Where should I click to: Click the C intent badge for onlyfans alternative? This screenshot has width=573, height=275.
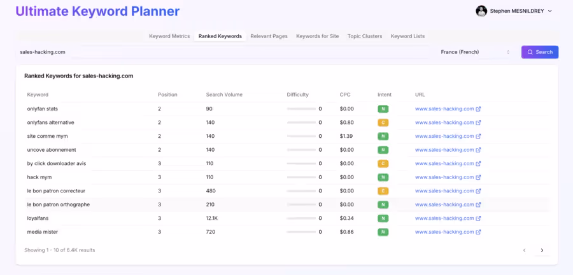point(383,123)
